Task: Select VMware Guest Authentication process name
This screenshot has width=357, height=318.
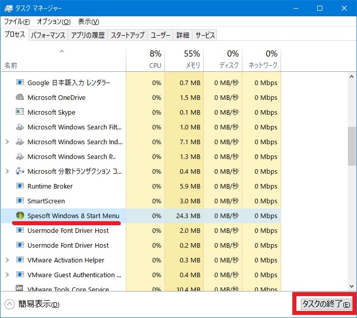Action: [x=74, y=275]
